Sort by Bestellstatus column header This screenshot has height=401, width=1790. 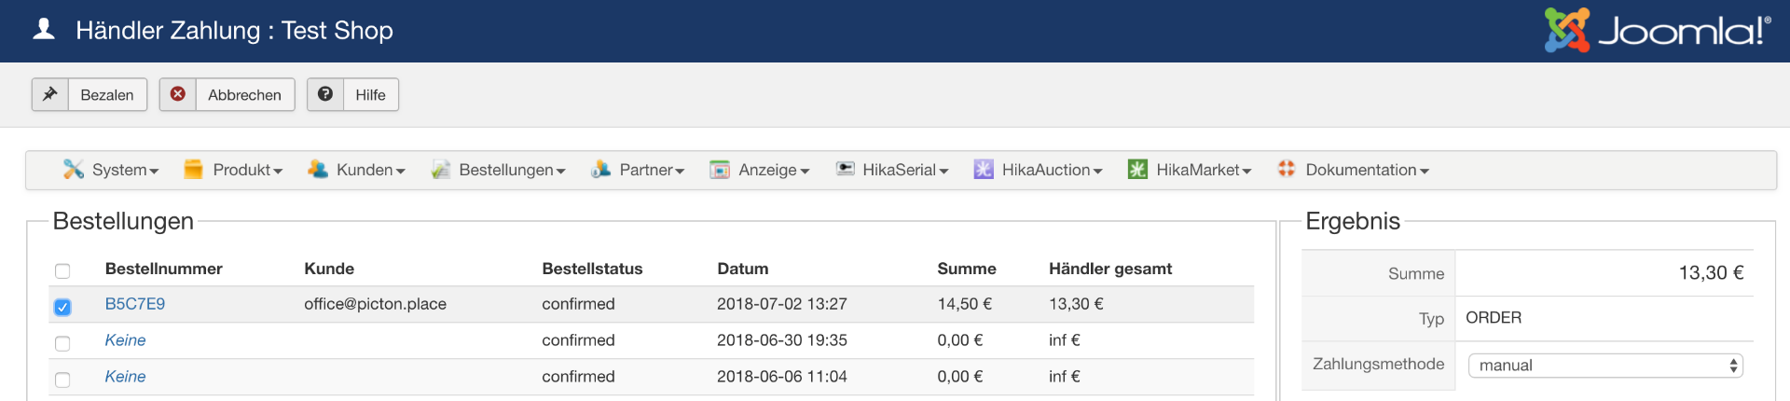[x=592, y=269]
